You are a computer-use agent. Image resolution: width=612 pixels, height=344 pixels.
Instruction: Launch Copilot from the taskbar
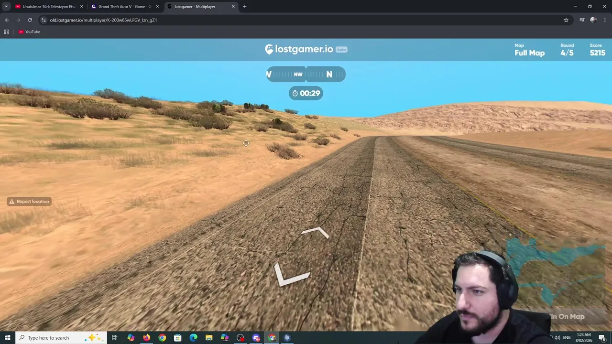(131, 338)
